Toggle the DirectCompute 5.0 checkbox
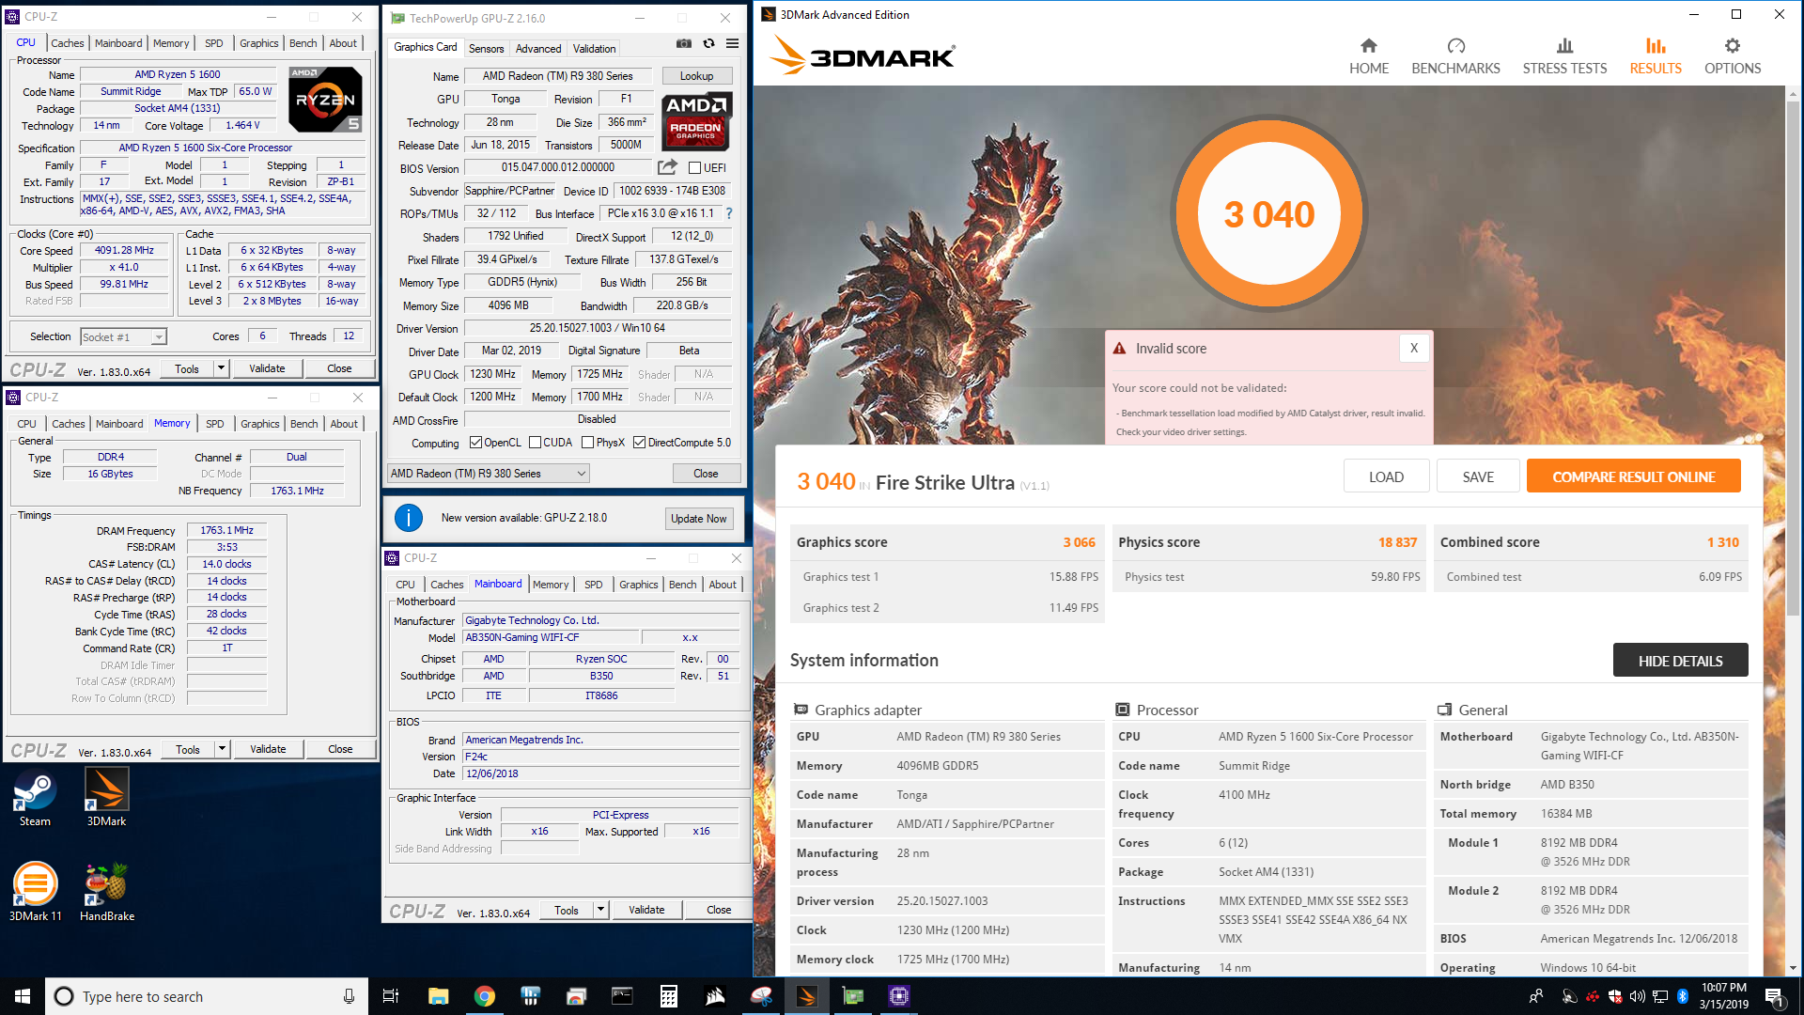This screenshot has height=1015, width=1804. tap(639, 443)
